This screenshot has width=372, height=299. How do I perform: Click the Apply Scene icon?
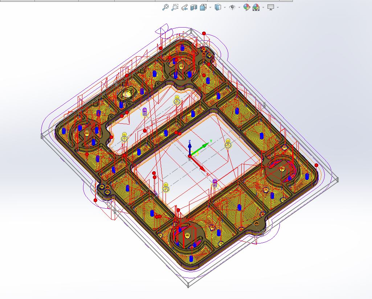pos(256,7)
